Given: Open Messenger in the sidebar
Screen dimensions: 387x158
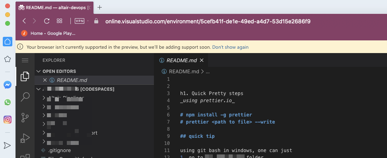Looking at the screenshot, I should point(8,85).
